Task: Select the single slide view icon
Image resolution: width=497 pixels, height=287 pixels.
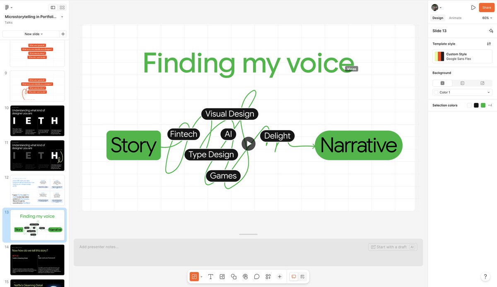Action: [53, 7]
